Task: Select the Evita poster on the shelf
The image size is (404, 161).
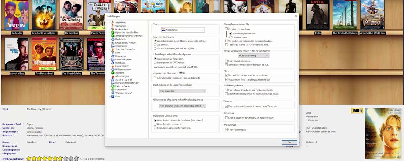Action: pos(317,15)
